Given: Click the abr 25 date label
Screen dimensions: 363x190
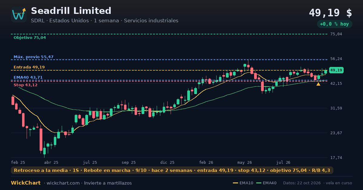Looking at the screenshot, I should tap(51, 162).
